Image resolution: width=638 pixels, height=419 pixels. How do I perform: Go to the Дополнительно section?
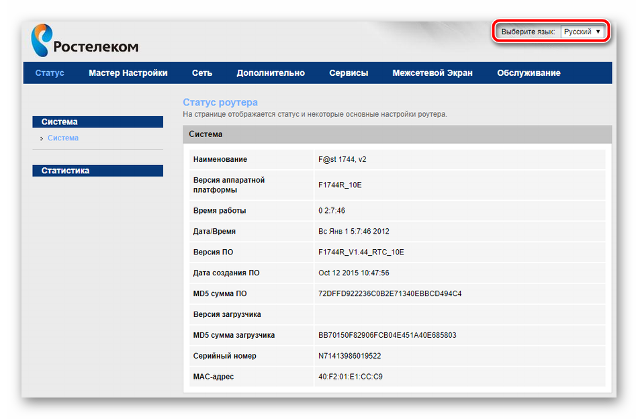click(270, 73)
